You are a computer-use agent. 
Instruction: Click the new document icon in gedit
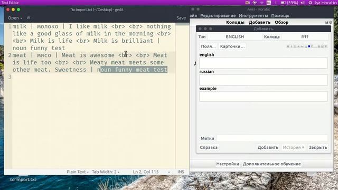click(29, 18)
